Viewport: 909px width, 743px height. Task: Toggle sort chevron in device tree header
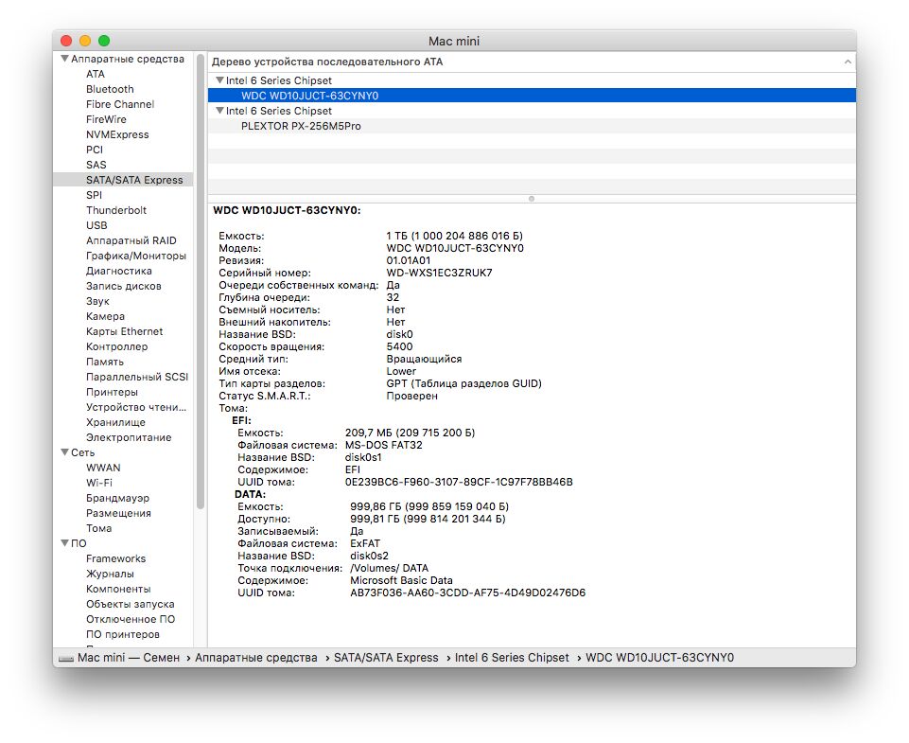[848, 62]
